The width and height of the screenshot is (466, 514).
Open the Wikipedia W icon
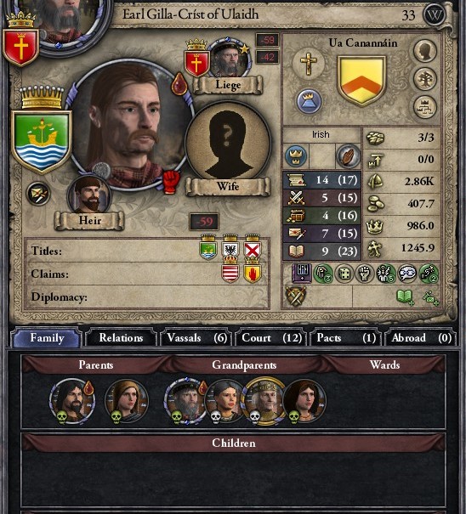click(x=435, y=15)
